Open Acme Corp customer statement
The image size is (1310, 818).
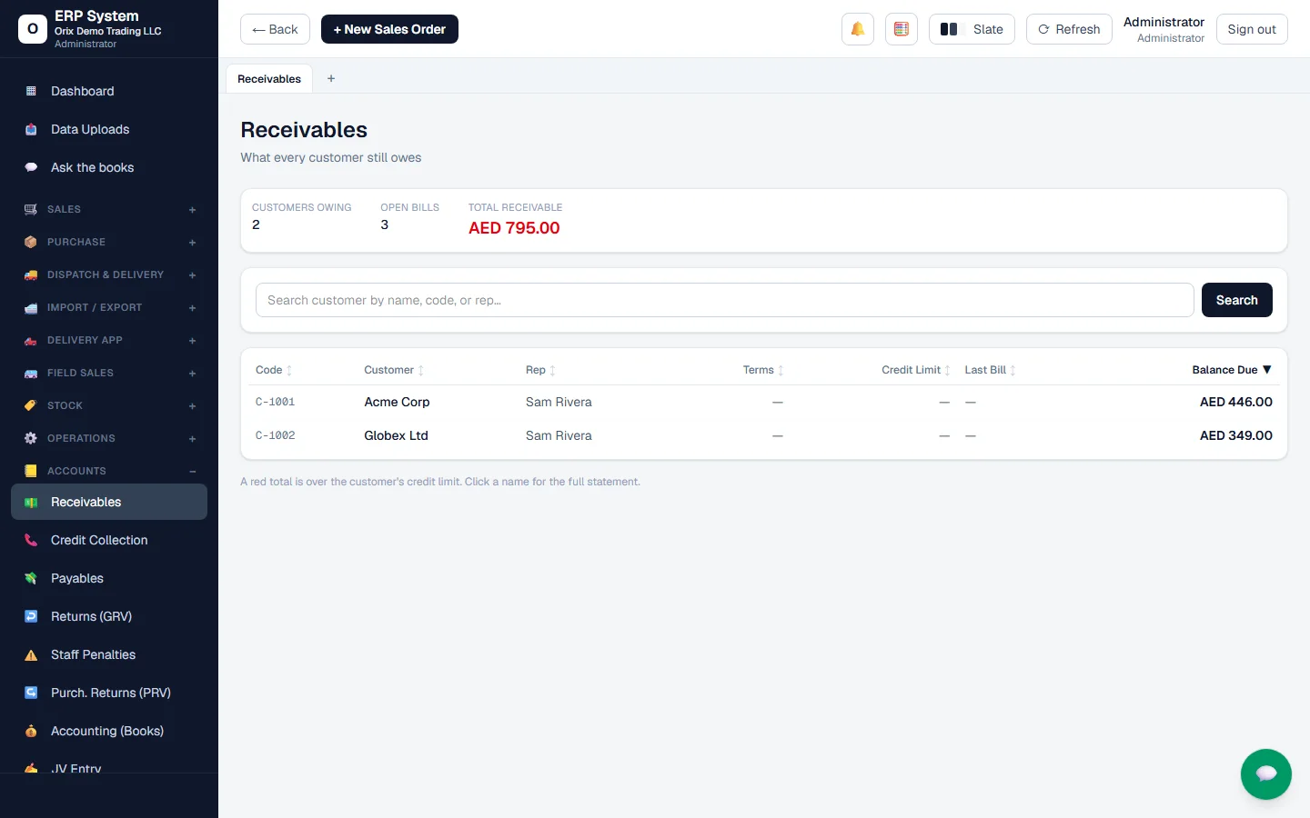[x=397, y=402]
